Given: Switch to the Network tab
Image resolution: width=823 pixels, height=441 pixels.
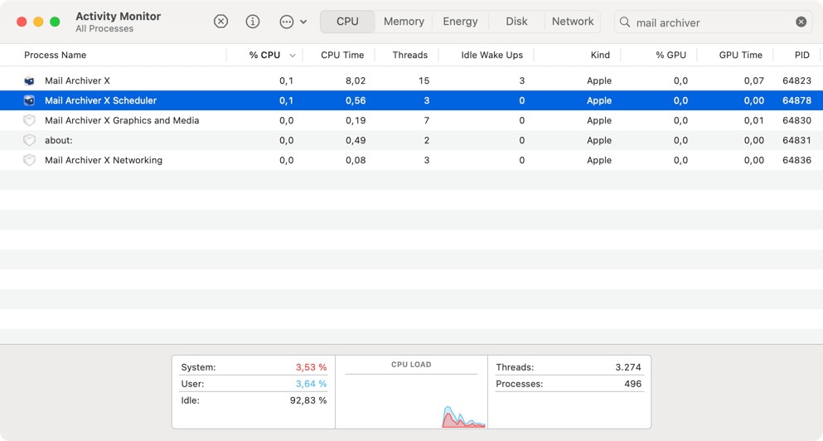Looking at the screenshot, I should point(573,22).
